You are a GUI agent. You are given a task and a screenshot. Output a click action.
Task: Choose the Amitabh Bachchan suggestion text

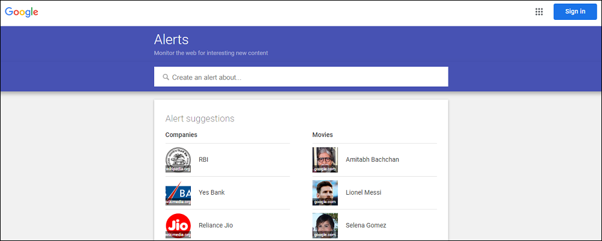(373, 159)
